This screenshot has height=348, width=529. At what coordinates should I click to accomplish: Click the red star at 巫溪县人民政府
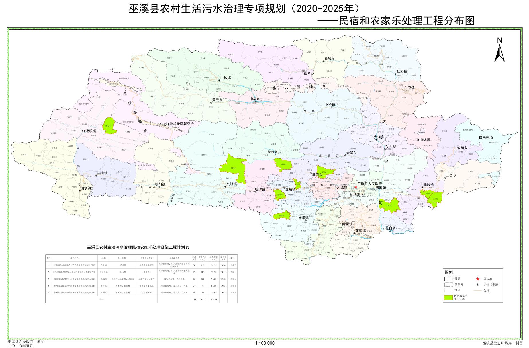[x=356, y=187]
